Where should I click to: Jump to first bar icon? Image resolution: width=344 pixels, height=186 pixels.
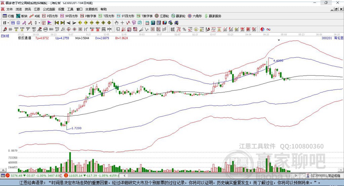click(x=56, y=23)
